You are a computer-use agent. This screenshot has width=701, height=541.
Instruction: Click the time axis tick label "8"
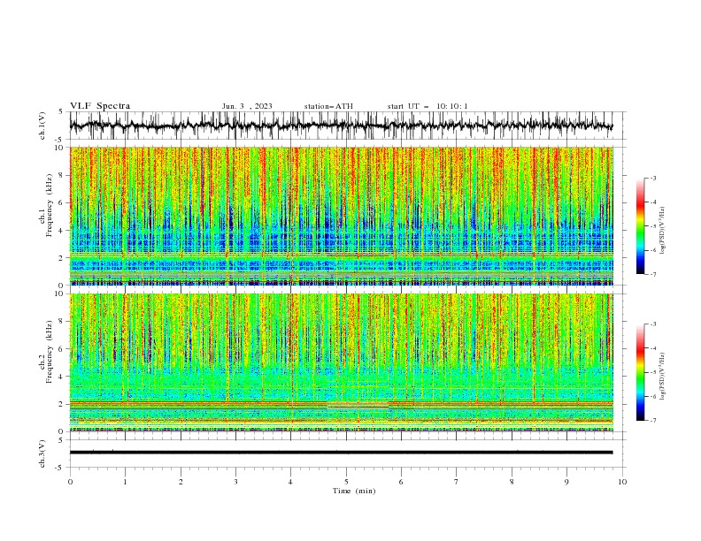[x=512, y=482]
